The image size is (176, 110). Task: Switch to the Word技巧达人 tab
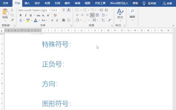click(119, 3)
